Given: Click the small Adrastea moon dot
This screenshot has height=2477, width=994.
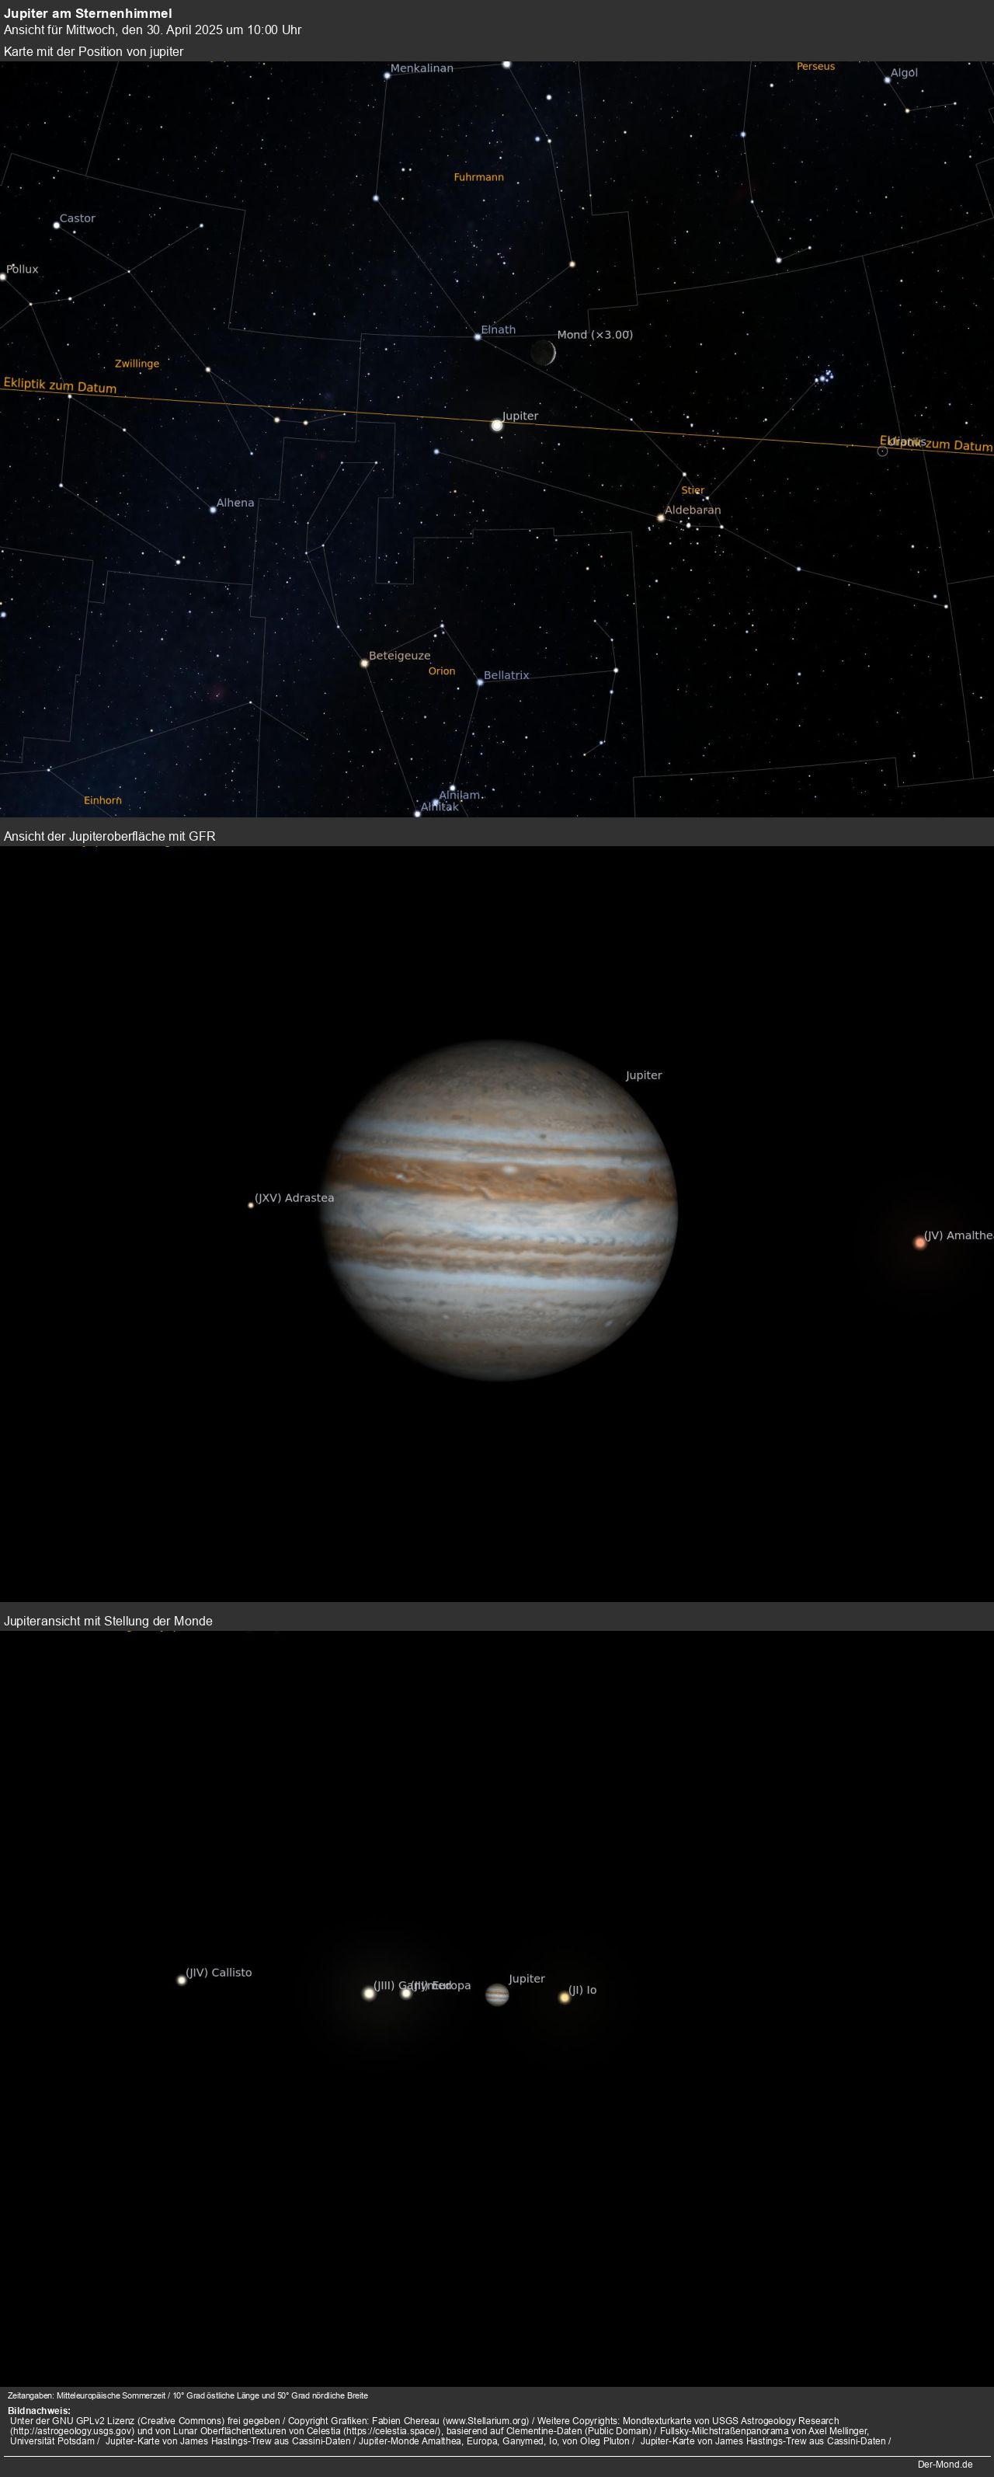Looking at the screenshot, I should pos(251,1205).
